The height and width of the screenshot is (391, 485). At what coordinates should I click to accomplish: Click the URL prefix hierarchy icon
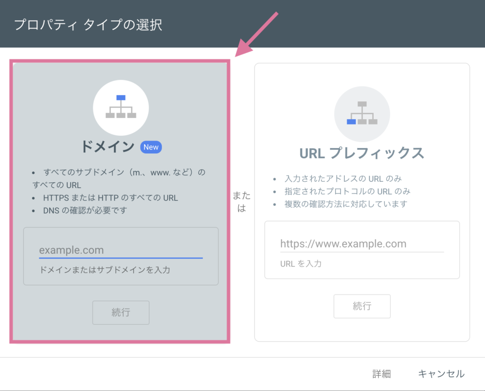(x=362, y=114)
